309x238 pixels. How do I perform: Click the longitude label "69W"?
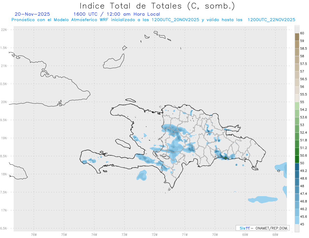click(x=245, y=234)
